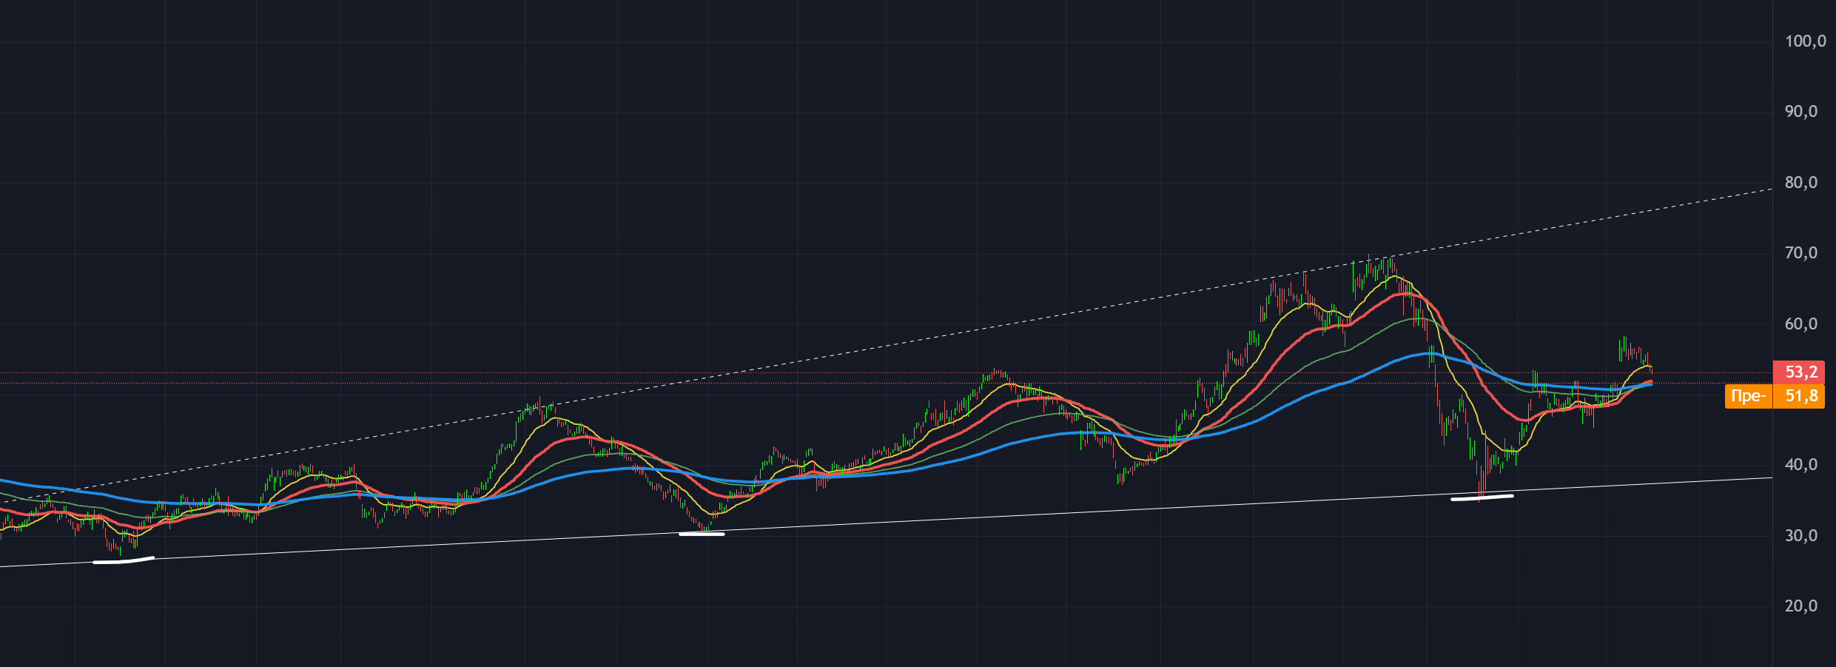Select the red 53,2 current price tag
Image resolution: width=1836 pixels, height=667 pixels.
(1799, 372)
